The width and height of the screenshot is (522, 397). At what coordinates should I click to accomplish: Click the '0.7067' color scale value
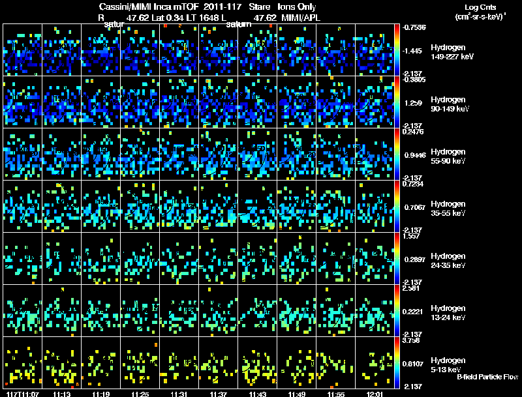[415, 207]
